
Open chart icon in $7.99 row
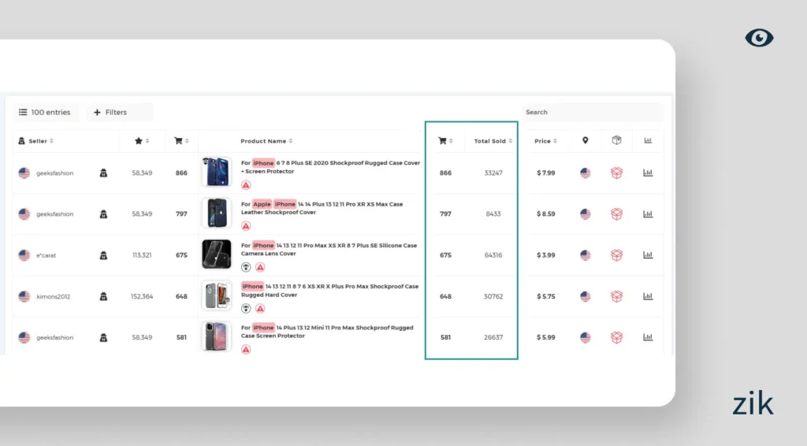(648, 173)
